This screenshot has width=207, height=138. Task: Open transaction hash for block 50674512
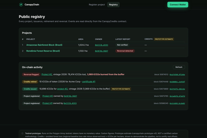click(x=177, y=75)
